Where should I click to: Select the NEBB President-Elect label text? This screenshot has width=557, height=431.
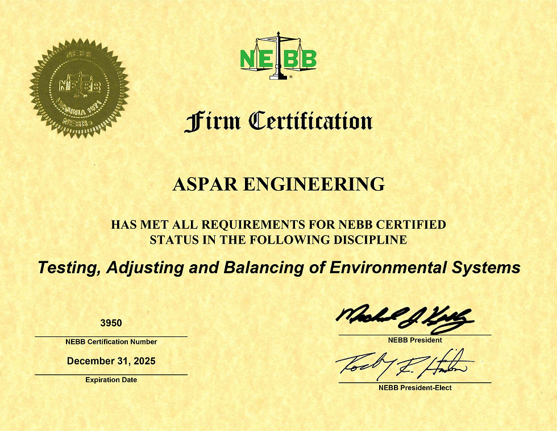point(415,387)
